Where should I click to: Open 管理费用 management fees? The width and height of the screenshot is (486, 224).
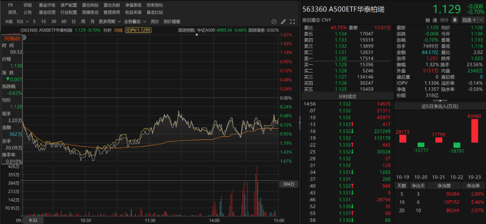pyautogui.click(x=112, y=13)
